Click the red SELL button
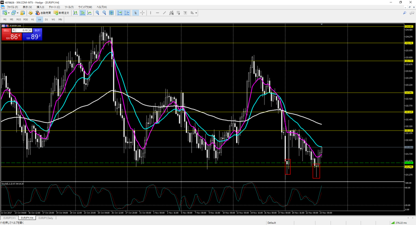 pos(6,30)
